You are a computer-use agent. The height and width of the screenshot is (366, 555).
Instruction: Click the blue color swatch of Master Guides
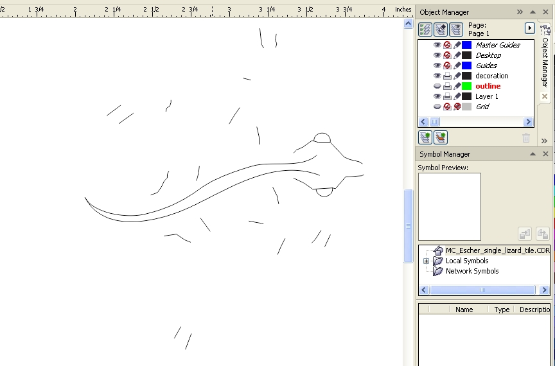click(467, 45)
